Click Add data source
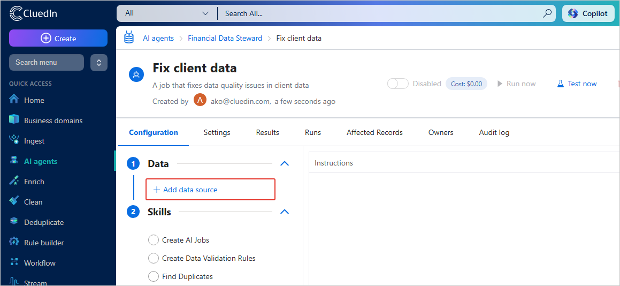Screen dimensions: 620x286 [x=210, y=190]
